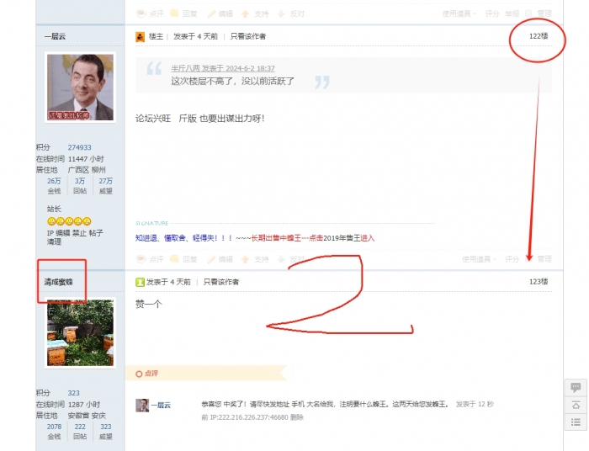589x451 pixels.
Task: Tick the 管理 checkbox above the 123楼 post
Action: pyautogui.click(x=529, y=259)
